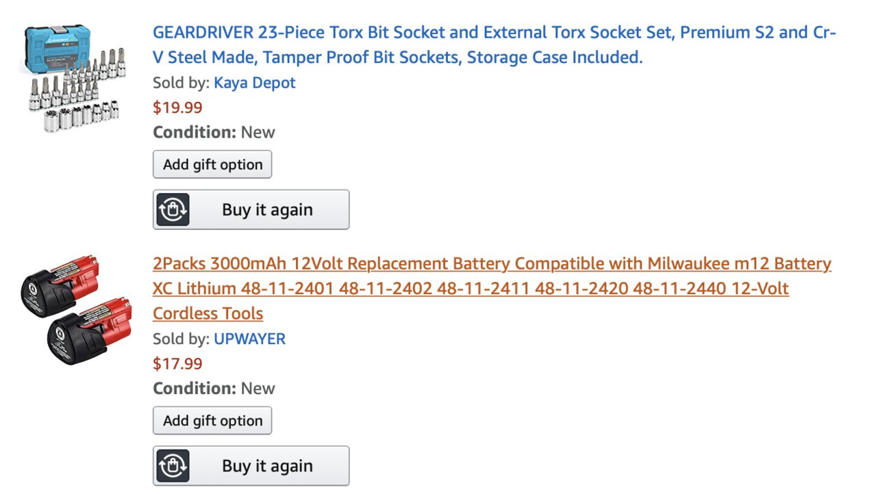Open the 2Packs 3000mAh 12Volt Replacement Battery link
Viewport: 876px width, 494px height.
point(492,288)
